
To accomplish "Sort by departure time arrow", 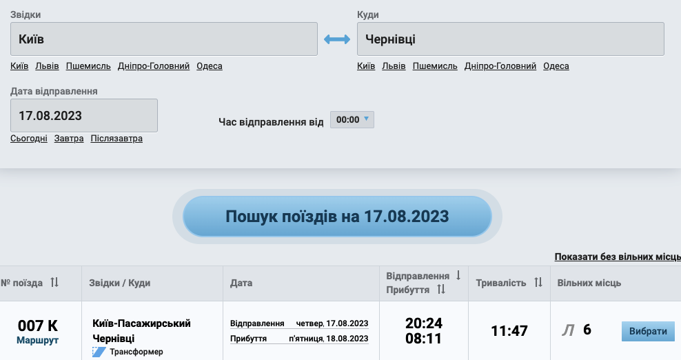I will (458, 275).
